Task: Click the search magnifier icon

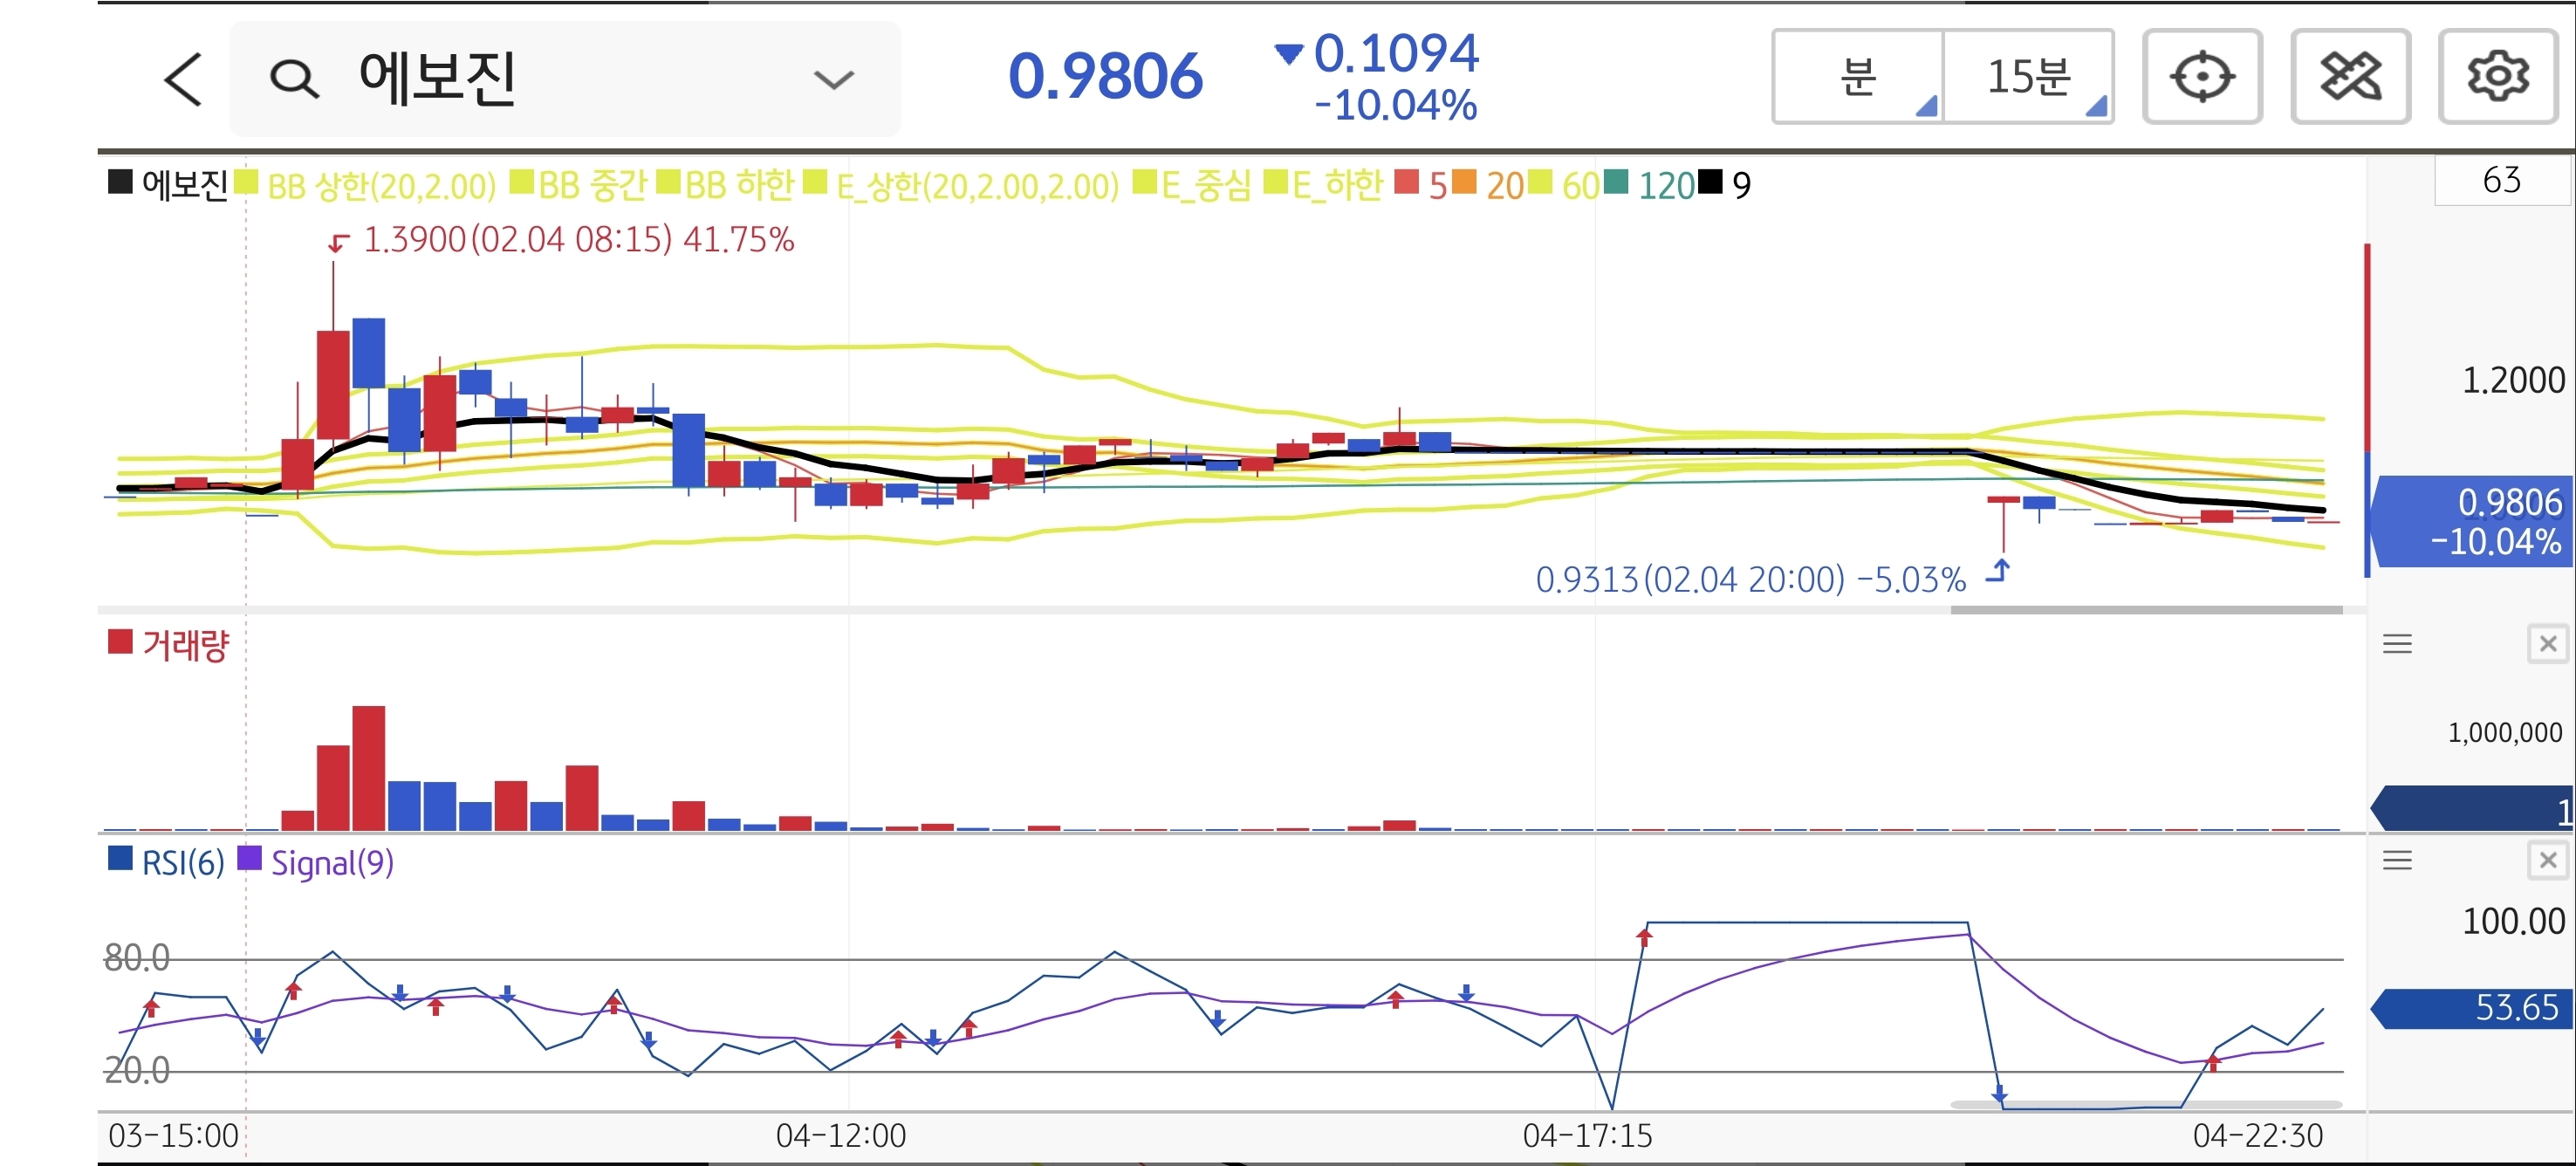Action: (294, 79)
